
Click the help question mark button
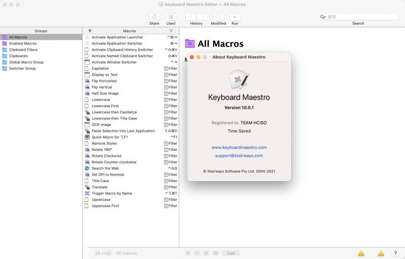pos(395,253)
